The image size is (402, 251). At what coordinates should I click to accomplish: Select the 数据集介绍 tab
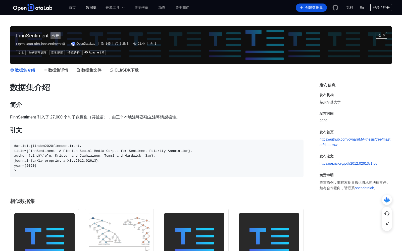tap(23, 70)
